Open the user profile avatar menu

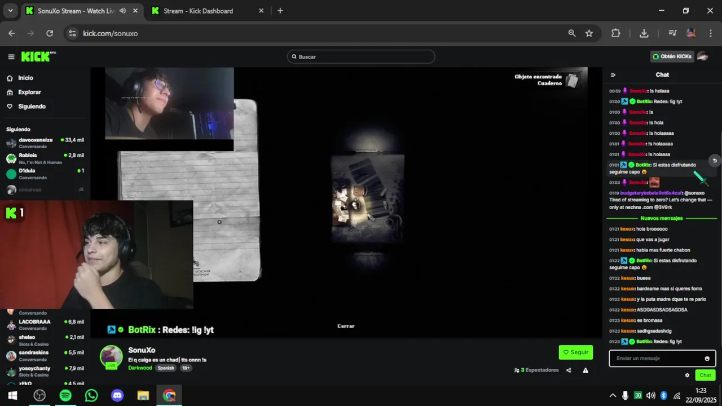(702, 56)
